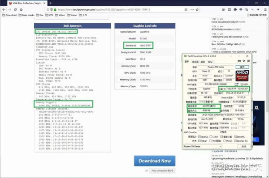Open the Download bookmarks folder

coord(9,15)
